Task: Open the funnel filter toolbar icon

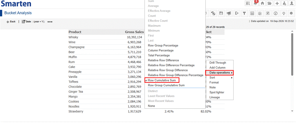Action: click(x=244, y=13)
